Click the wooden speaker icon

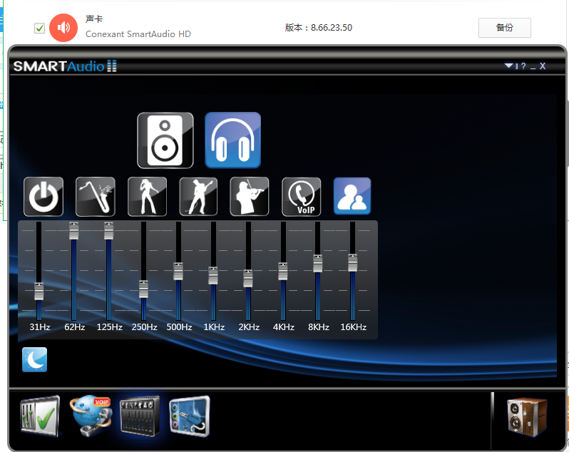tap(527, 417)
